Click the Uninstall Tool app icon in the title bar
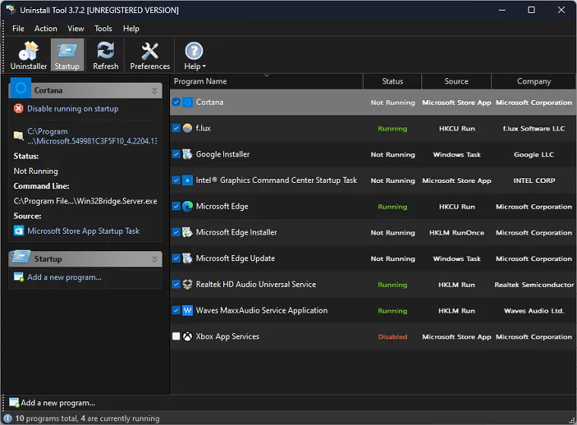 (11, 10)
